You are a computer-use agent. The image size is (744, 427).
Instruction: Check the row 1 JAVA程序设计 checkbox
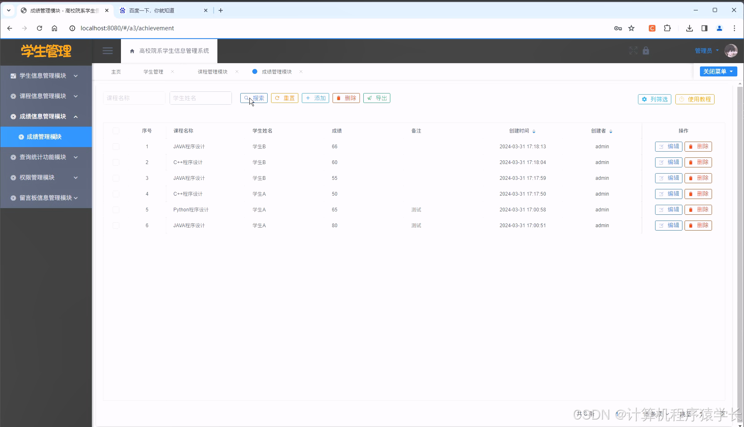tap(116, 147)
